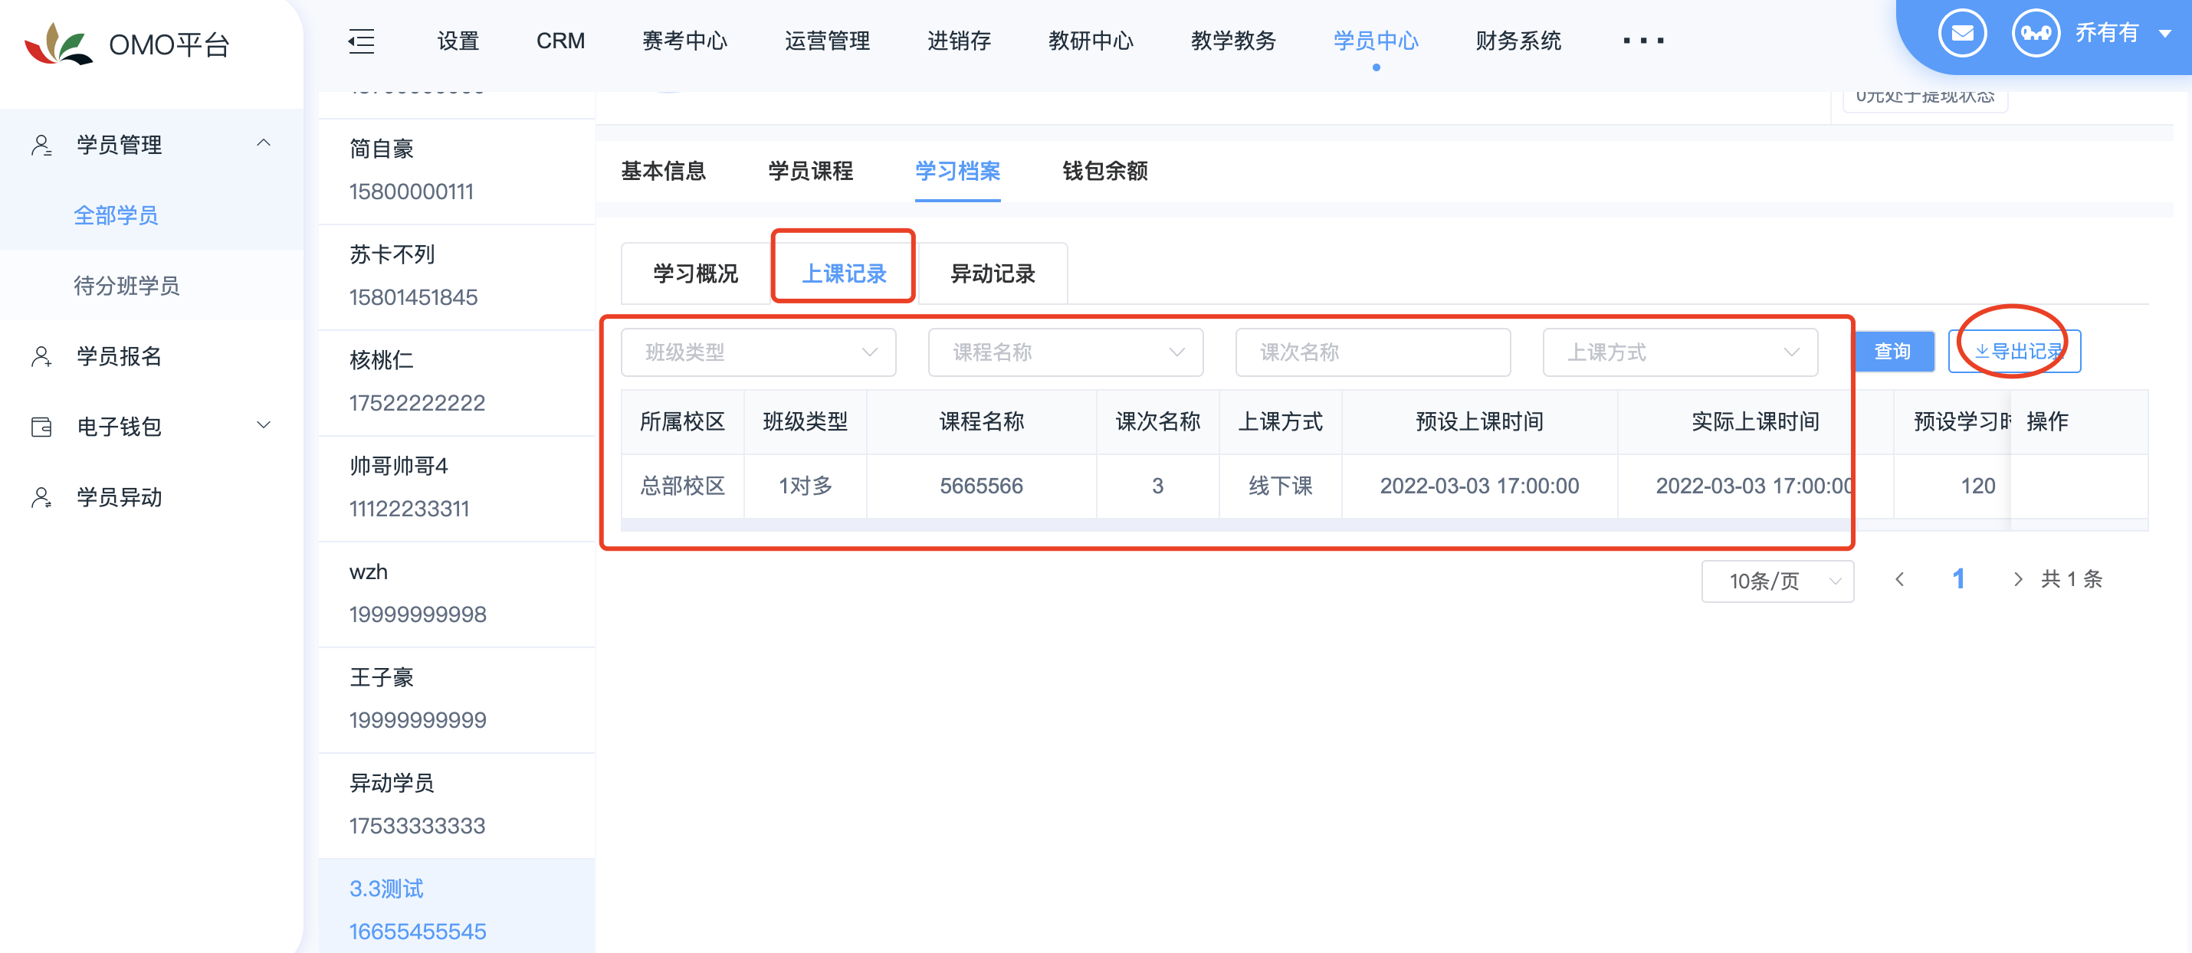Click the user avatar icon
The height and width of the screenshot is (953, 2192).
[2036, 33]
